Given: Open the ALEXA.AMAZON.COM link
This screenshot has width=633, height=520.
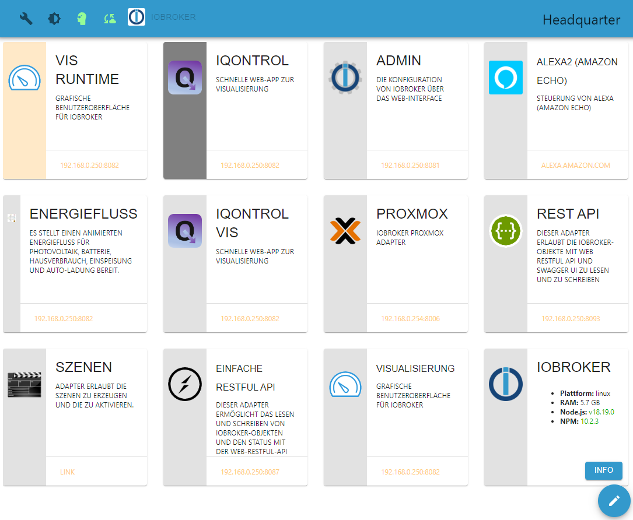Looking at the screenshot, I should 576,166.
